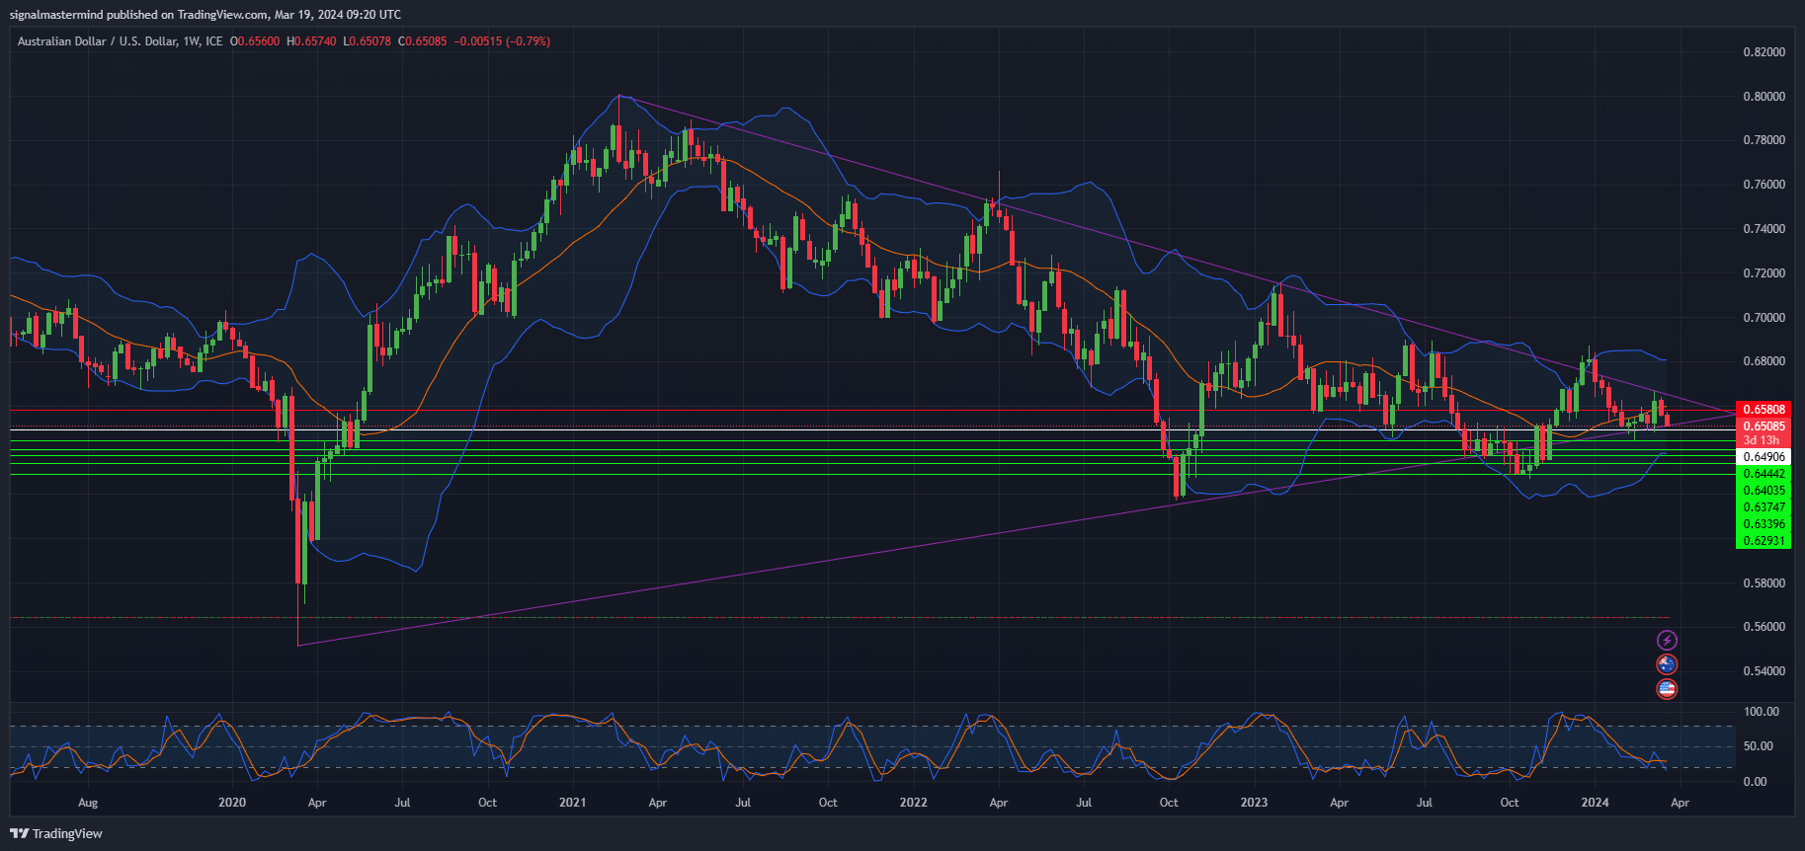Click the 0.68000 price axis label
The width and height of the screenshot is (1805, 851).
[1764, 361]
